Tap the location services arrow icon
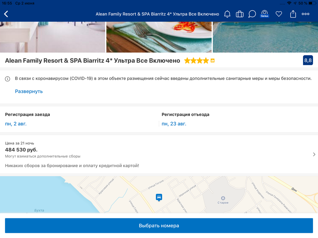 coord(295,3)
